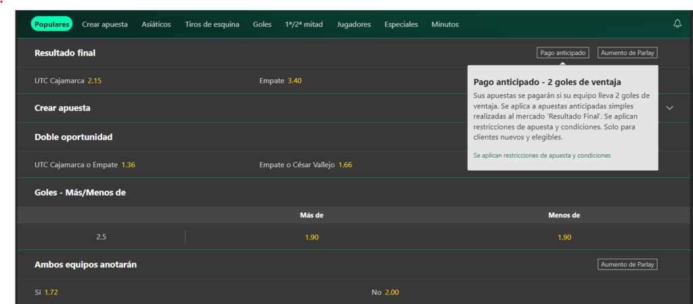Open the Asiáticos tab
Image resolution: width=693 pixels, height=304 pixels.
[x=156, y=24]
